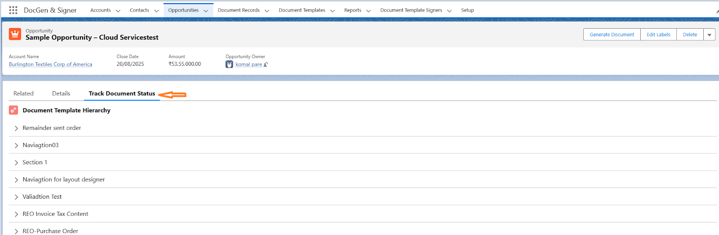Expand the Section 1 row
This screenshot has width=719, height=235.
(16, 163)
